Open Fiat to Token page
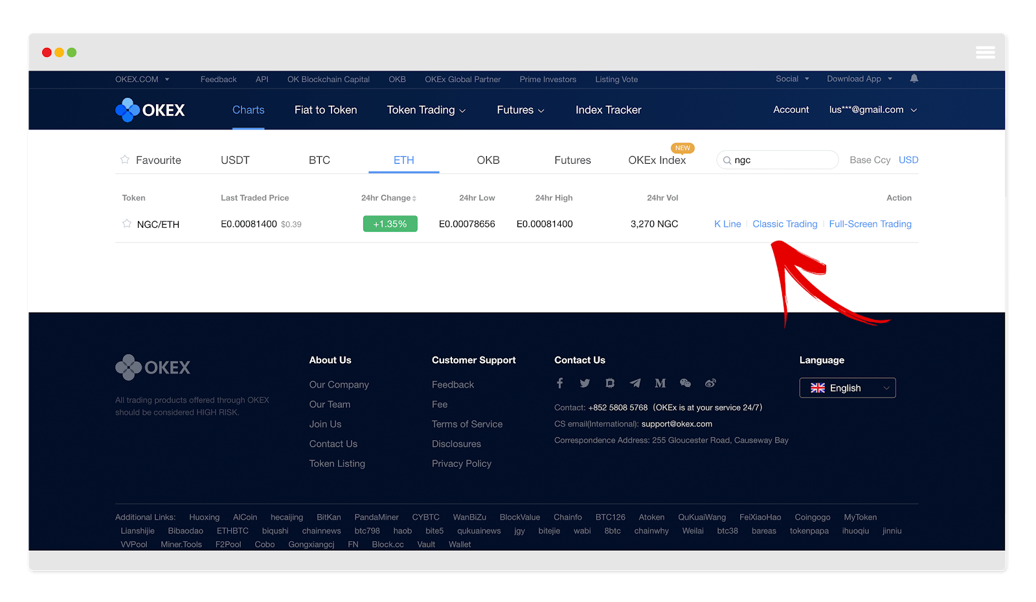The height and width of the screenshot is (602, 1036). [326, 110]
